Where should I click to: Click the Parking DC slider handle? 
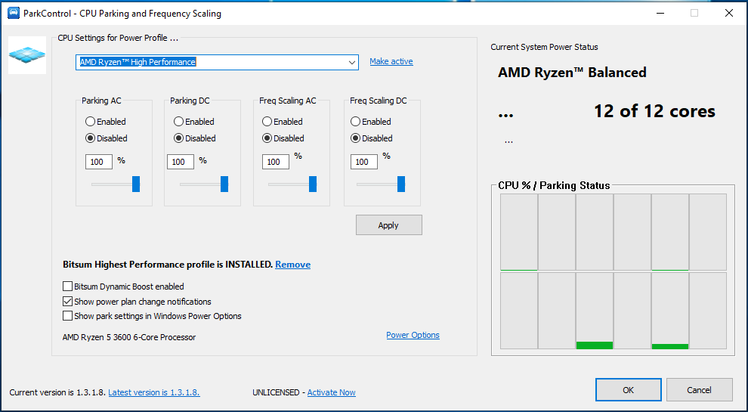(224, 184)
